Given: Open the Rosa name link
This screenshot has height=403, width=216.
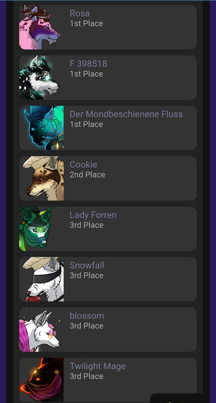Looking at the screenshot, I should pyautogui.click(x=80, y=14).
